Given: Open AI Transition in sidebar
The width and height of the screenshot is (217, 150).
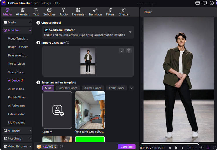Looking at the screenshot, I should [16, 89].
